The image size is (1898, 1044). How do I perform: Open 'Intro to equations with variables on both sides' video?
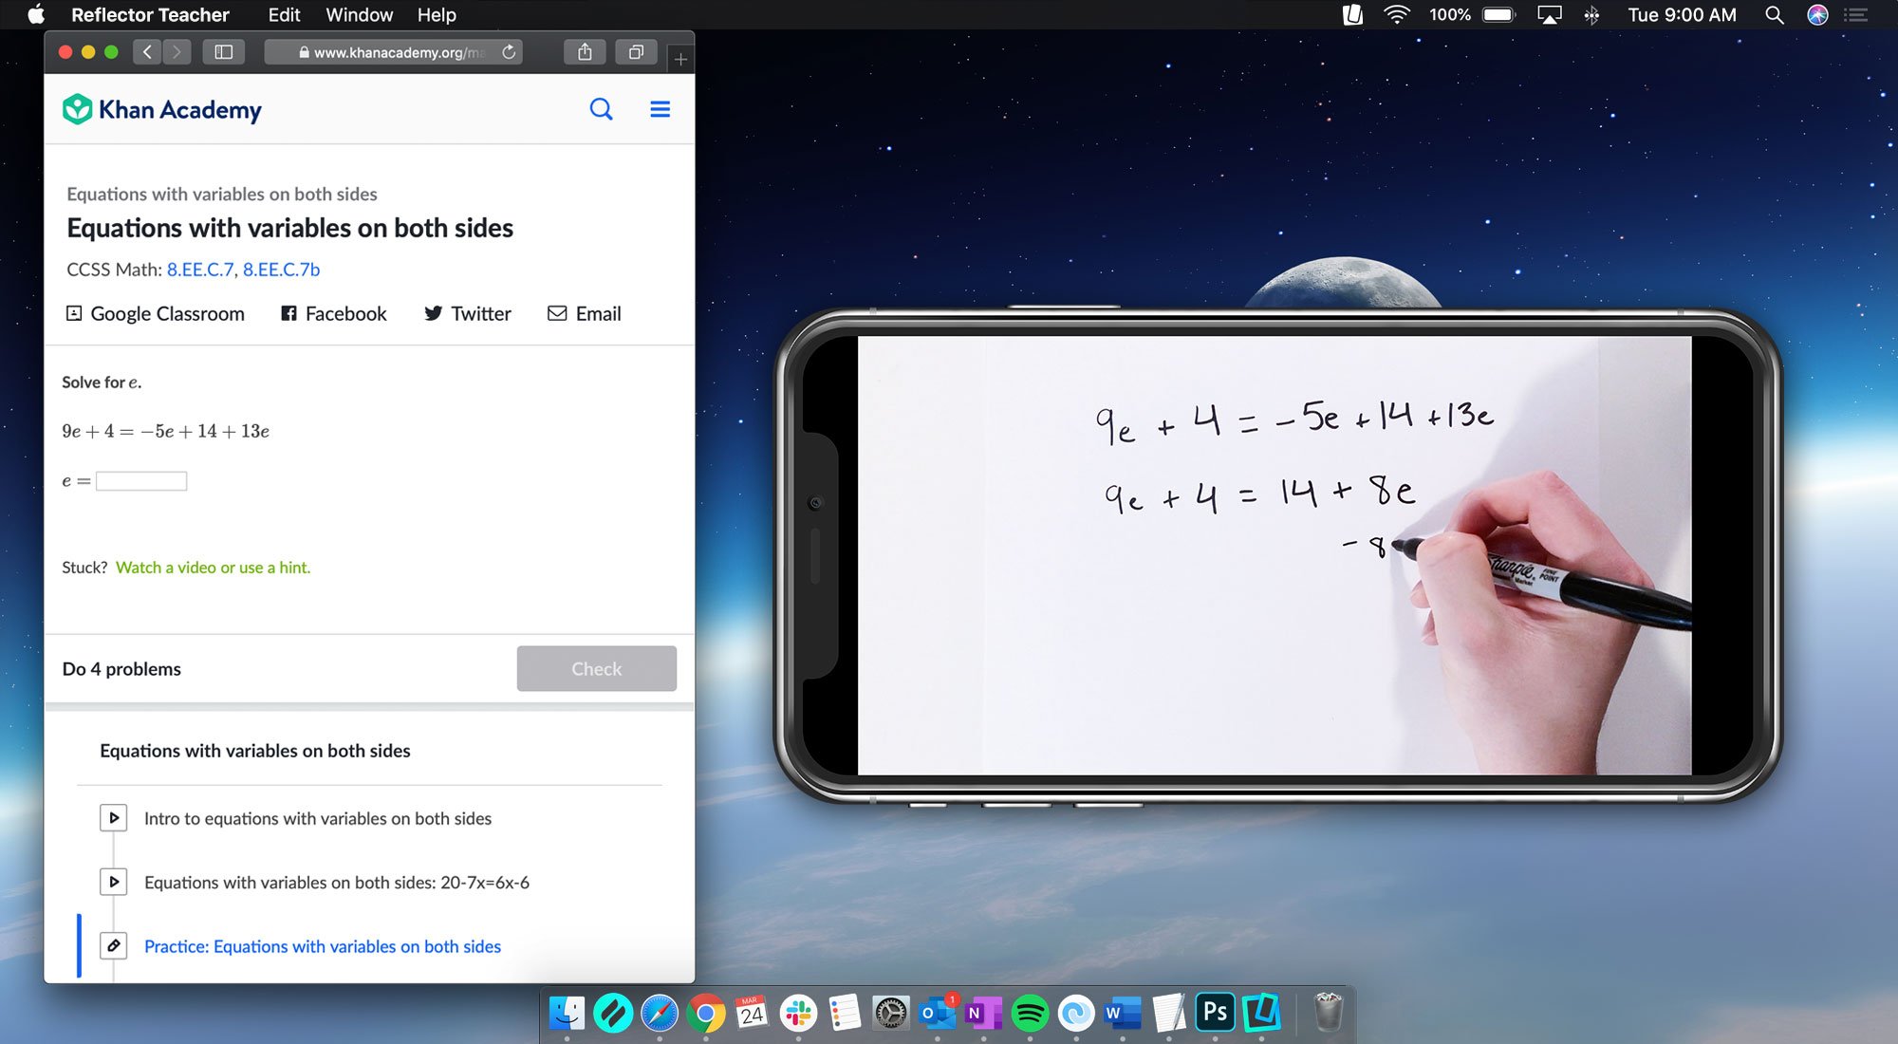coord(317,818)
